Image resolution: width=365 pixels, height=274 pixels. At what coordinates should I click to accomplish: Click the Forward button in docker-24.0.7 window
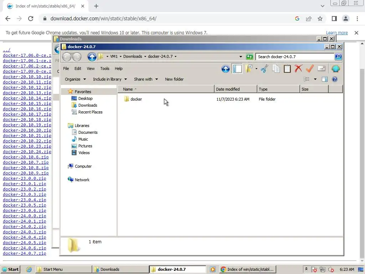[x=77, y=57]
